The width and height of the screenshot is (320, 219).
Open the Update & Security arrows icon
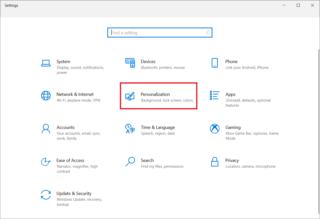(x=46, y=195)
